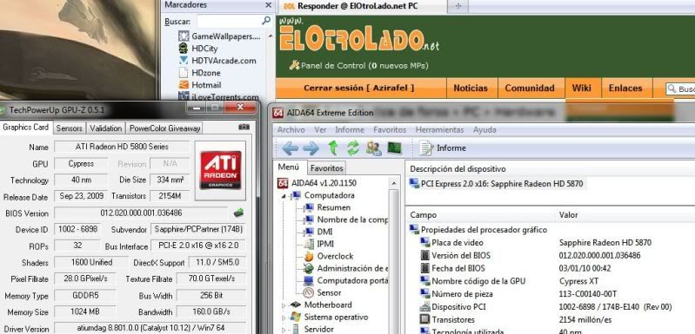
Task: Open the Herramientas menu
Action: (439, 130)
